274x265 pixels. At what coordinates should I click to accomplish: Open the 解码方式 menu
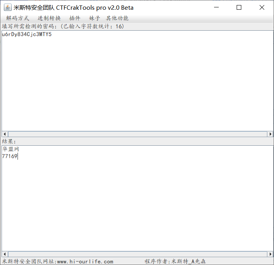18,18
